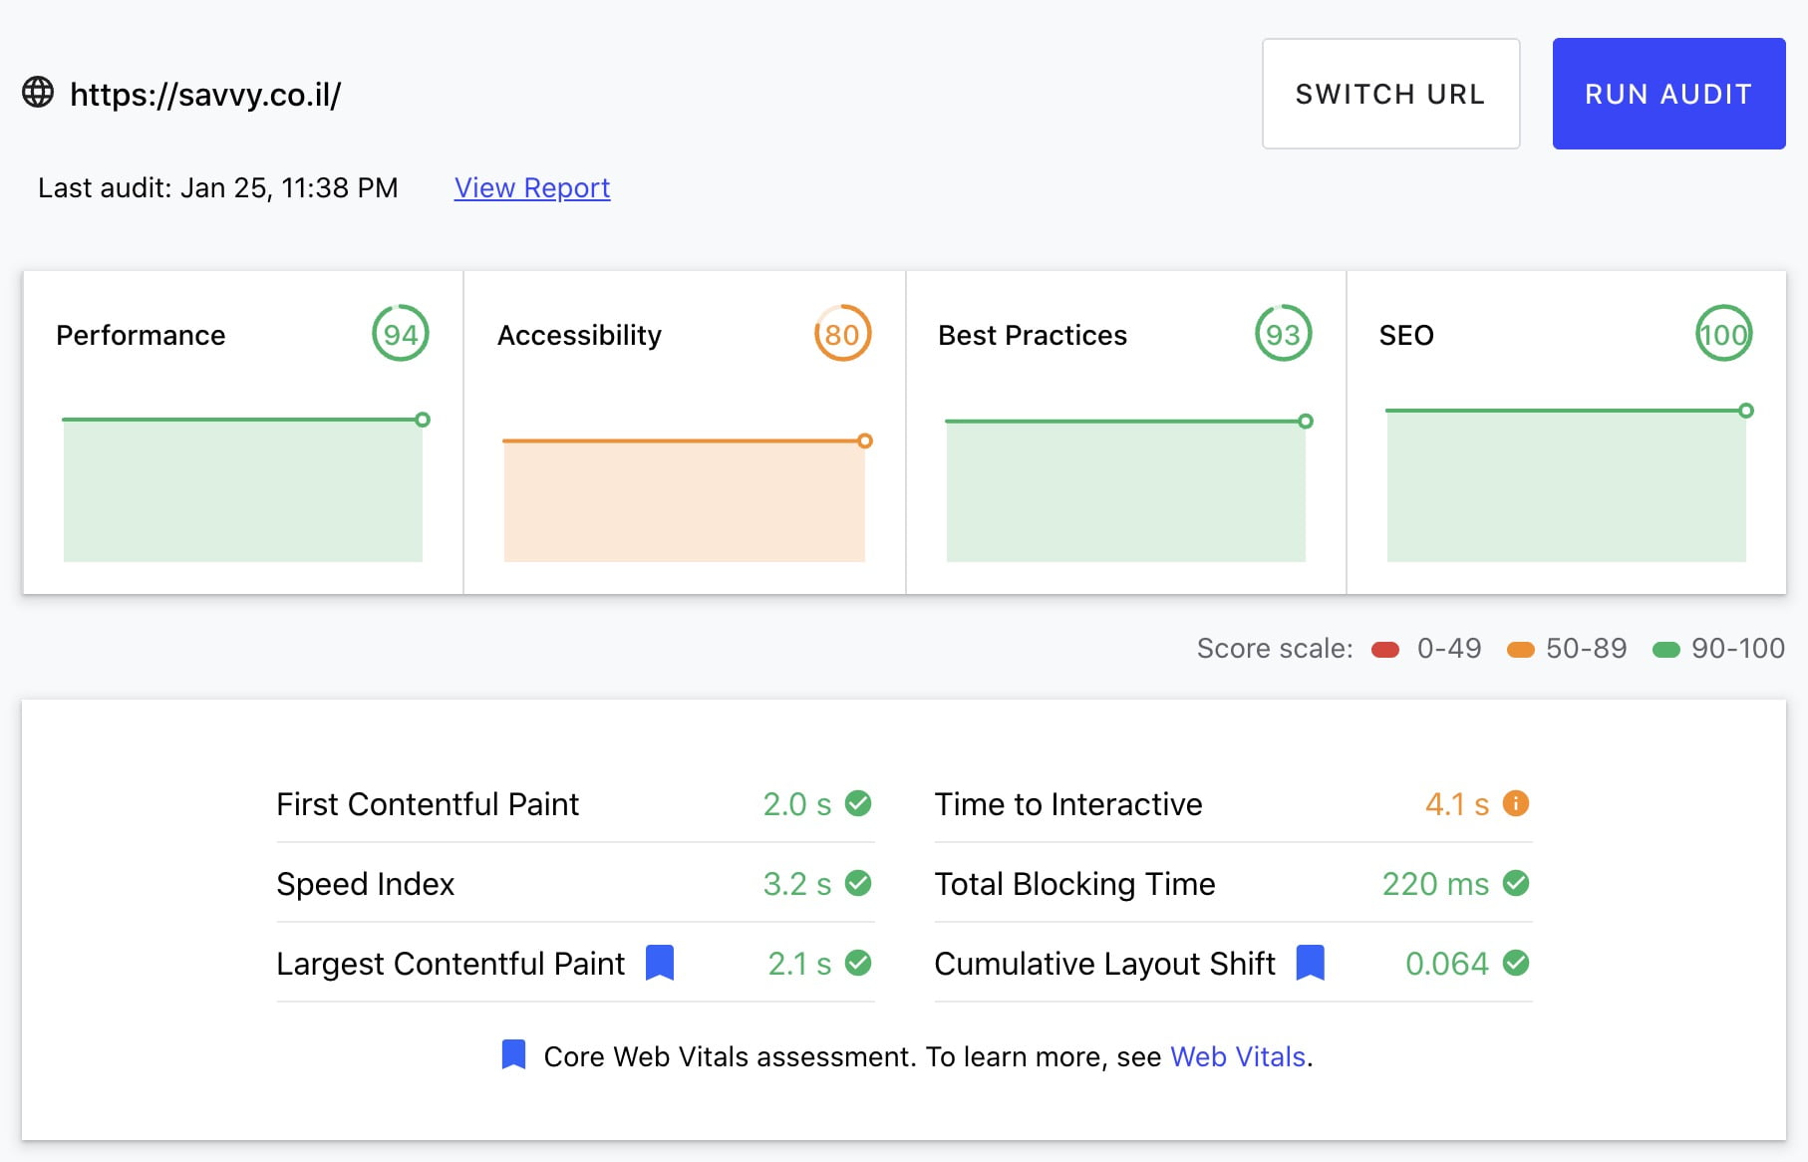Click the Speed Index label
Viewport: 1808px width, 1162px height.
366,884
